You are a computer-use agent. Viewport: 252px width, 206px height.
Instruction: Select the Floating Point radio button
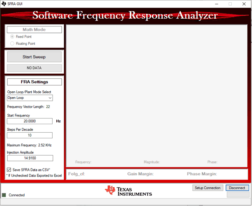(x=12, y=44)
